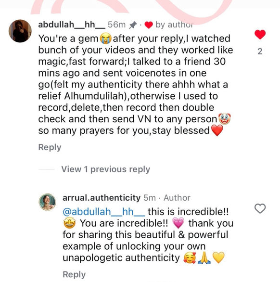Open arrual.authenticity username link
The image size is (280, 282).
pyautogui.click(x=102, y=198)
